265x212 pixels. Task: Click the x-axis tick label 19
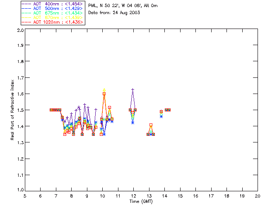point(242,196)
